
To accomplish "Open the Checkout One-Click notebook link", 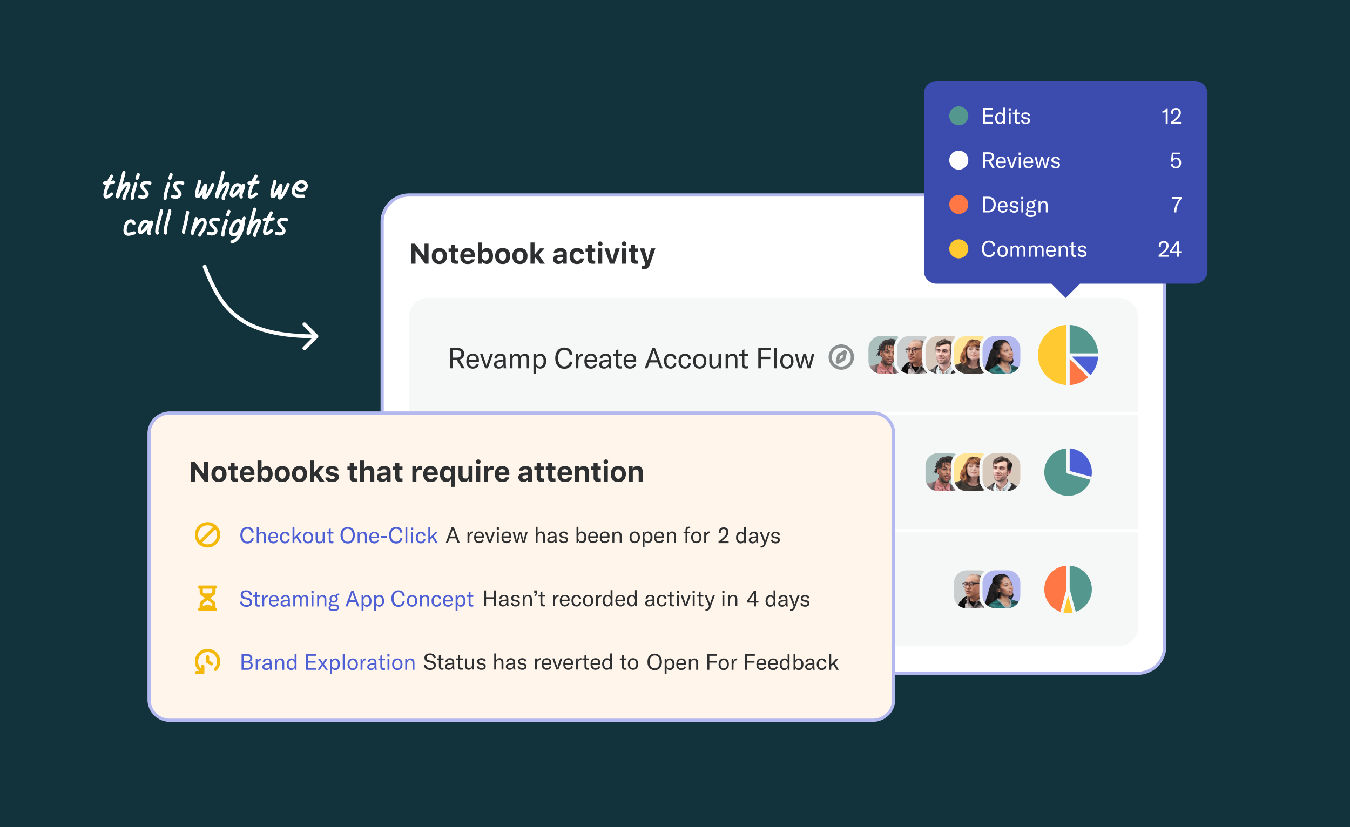I will (339, 535).
